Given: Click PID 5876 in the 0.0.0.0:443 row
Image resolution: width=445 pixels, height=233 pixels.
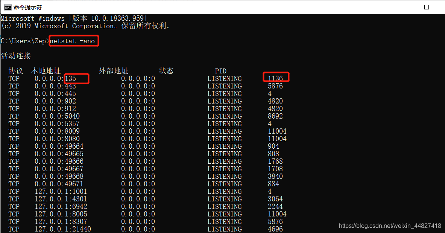Looking at the screenshot, I should point(275,86).
